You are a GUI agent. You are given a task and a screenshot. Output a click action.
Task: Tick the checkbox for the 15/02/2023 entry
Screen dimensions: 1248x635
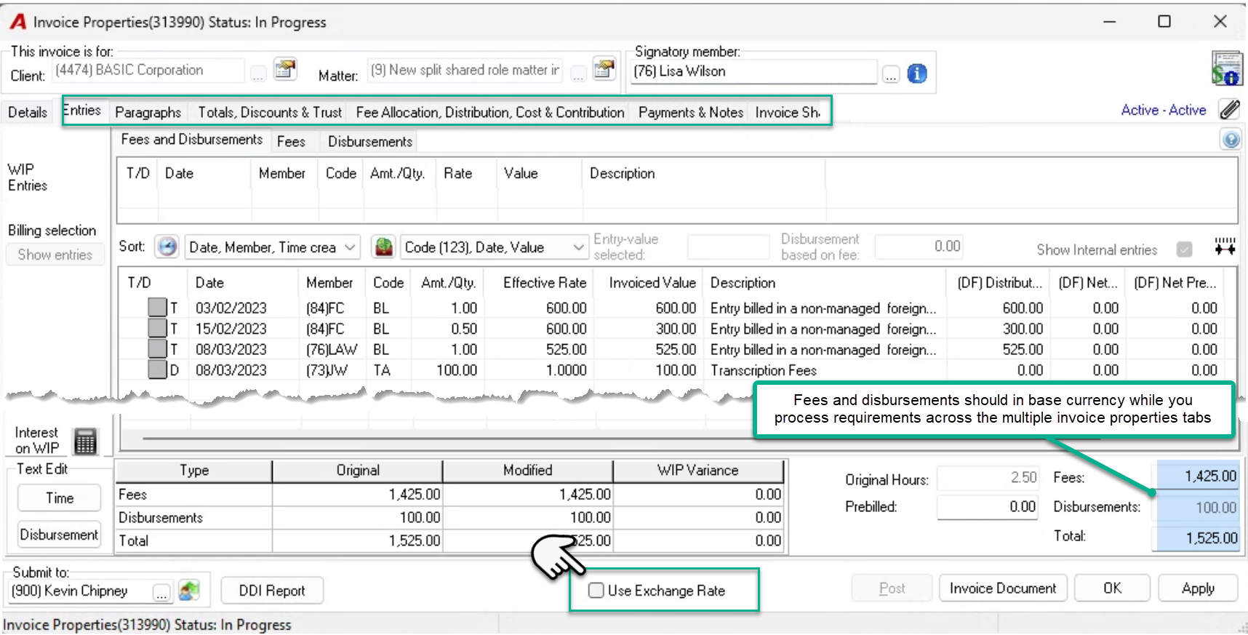pos(157,328)
